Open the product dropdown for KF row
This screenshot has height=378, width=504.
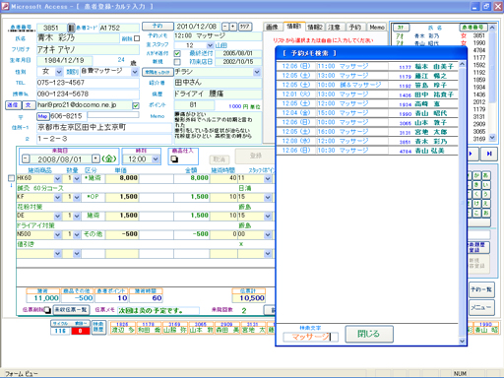57,198
